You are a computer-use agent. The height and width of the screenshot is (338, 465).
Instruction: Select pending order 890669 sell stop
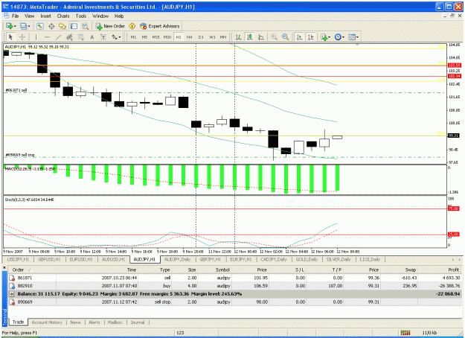(235, 302)
